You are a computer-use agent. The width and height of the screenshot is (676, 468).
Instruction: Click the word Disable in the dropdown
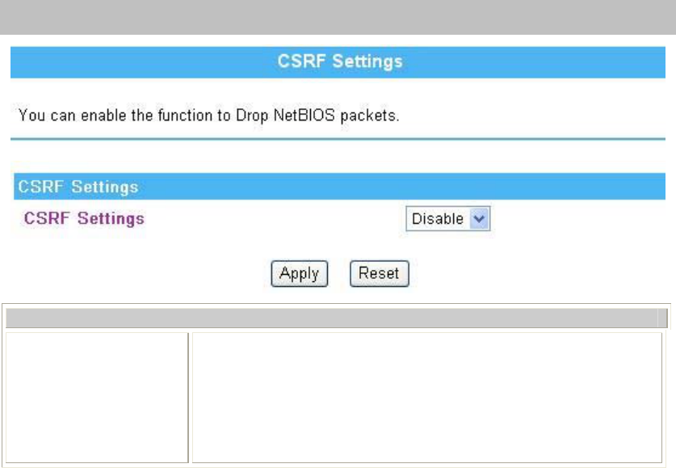(438, 219)
